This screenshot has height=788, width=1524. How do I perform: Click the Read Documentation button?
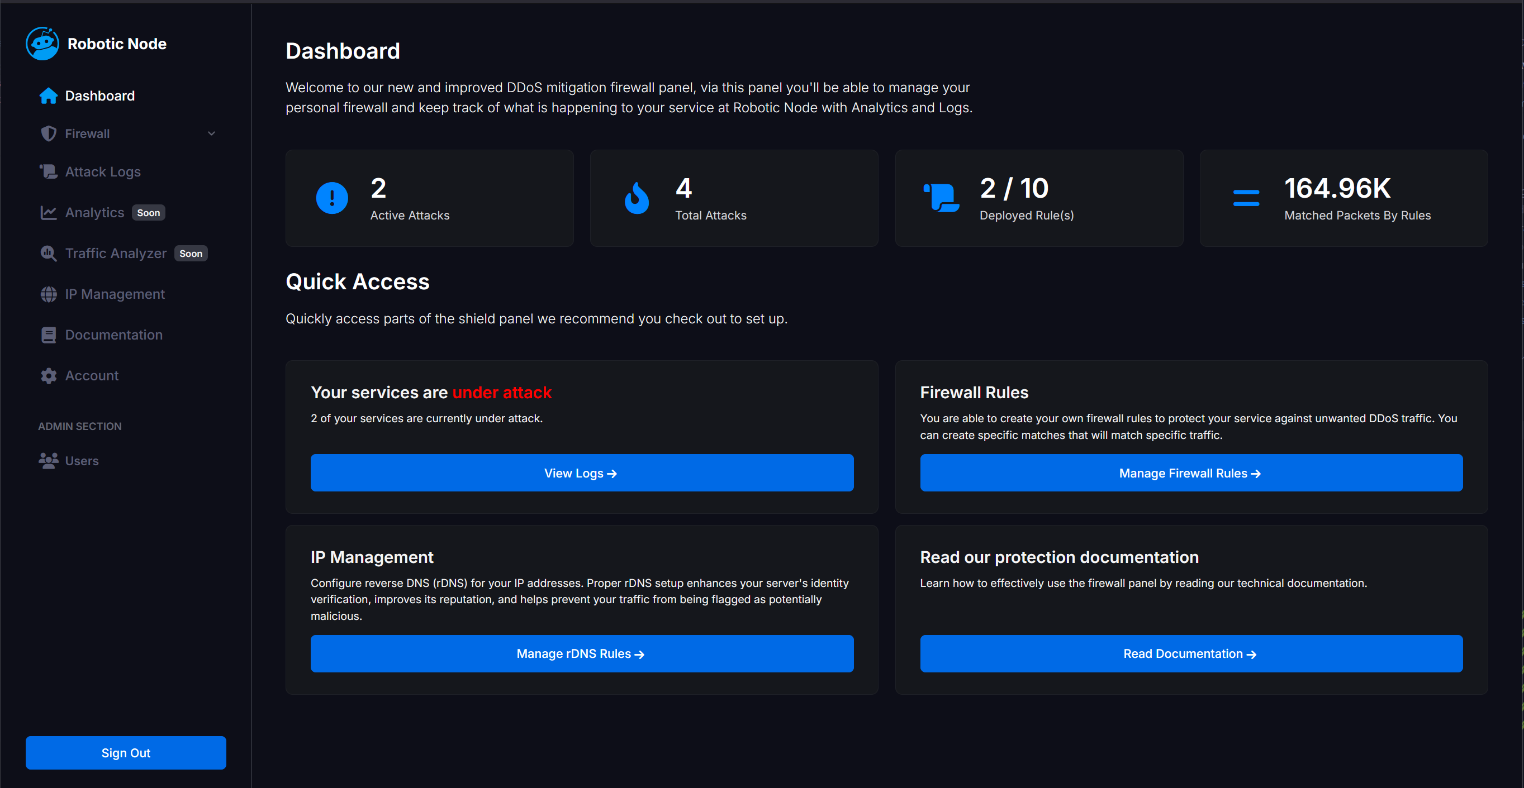1191,654
